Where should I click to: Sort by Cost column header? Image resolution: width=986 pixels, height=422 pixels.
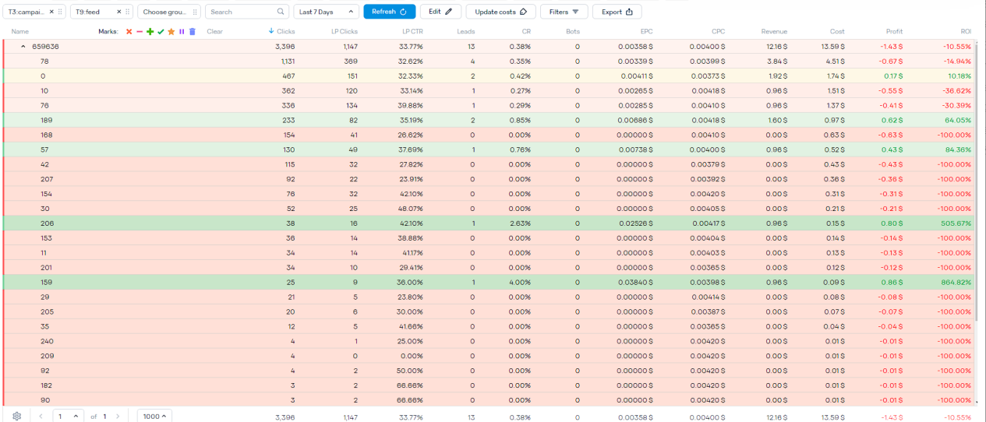pos(837,32)
